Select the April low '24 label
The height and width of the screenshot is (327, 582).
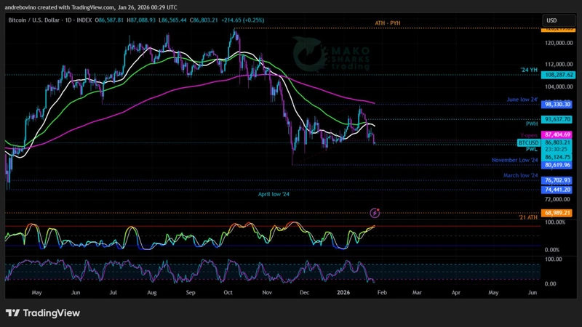[x=274, y=194]
